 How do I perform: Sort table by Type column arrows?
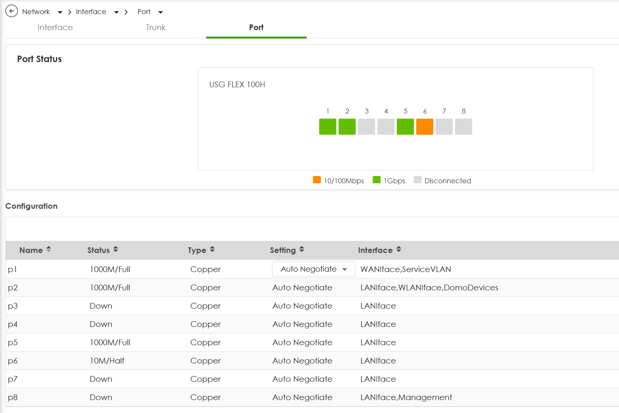point(212,249)
